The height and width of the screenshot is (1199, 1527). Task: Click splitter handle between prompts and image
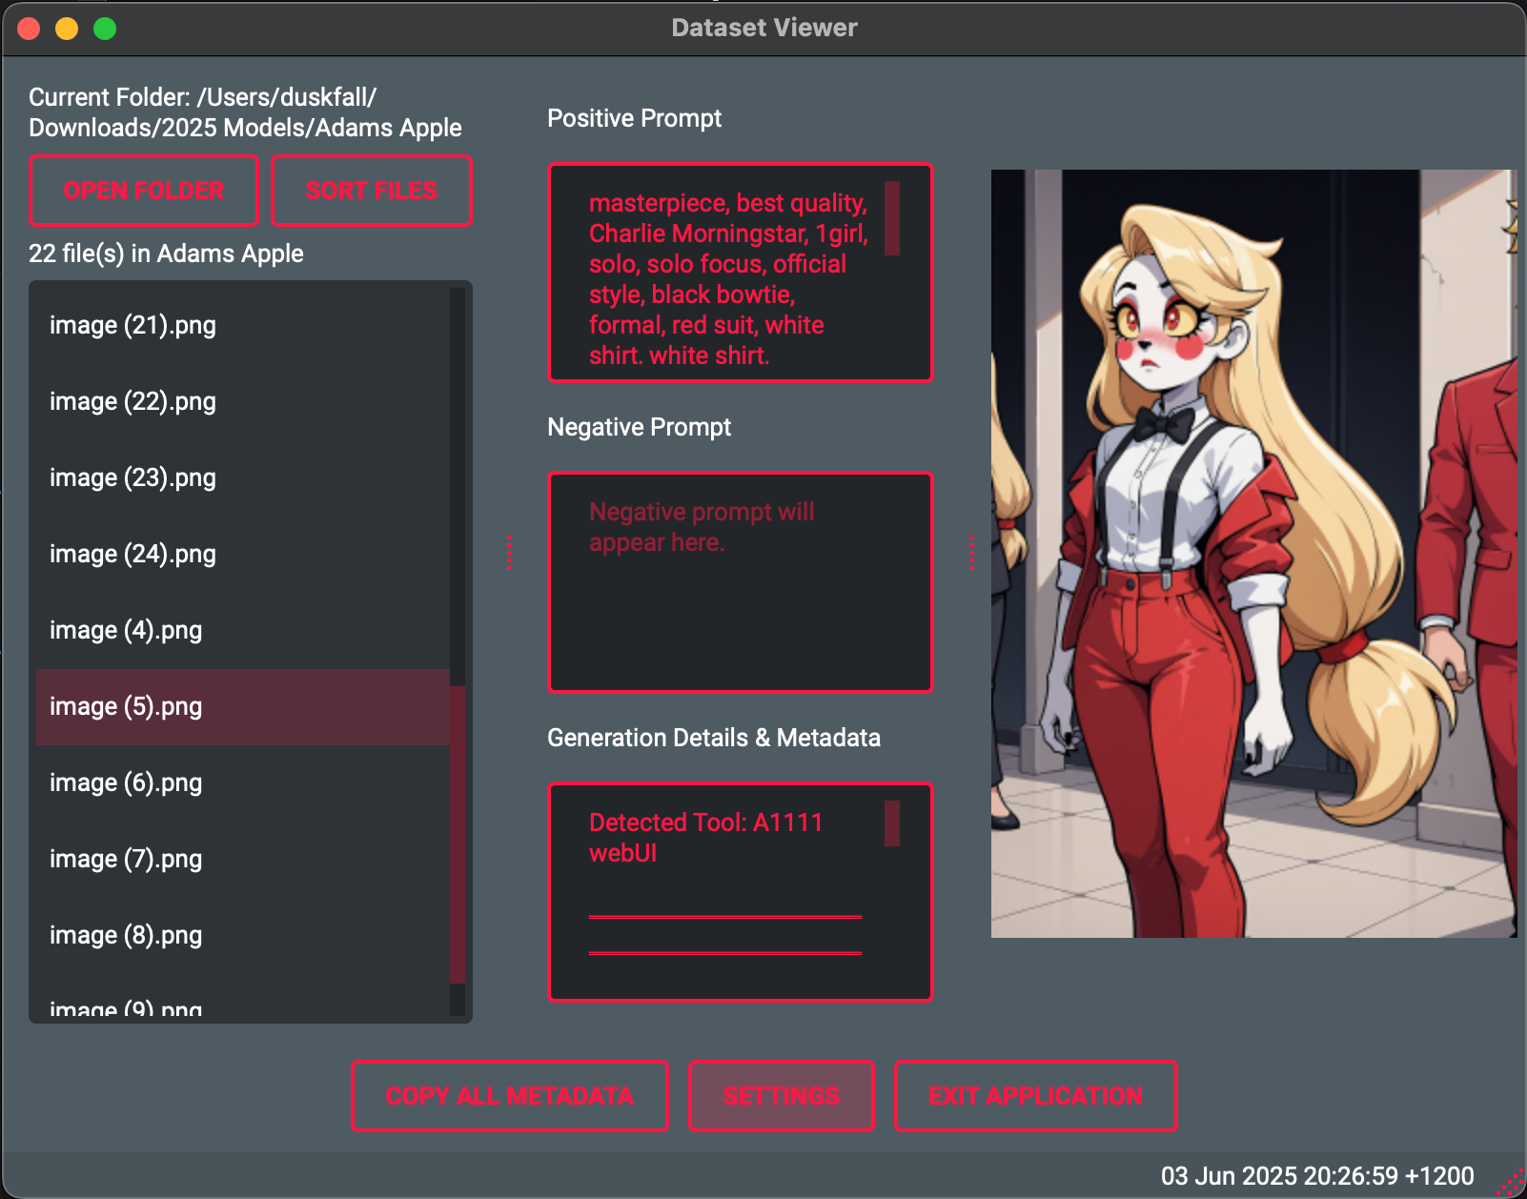[x=971, y=553]
